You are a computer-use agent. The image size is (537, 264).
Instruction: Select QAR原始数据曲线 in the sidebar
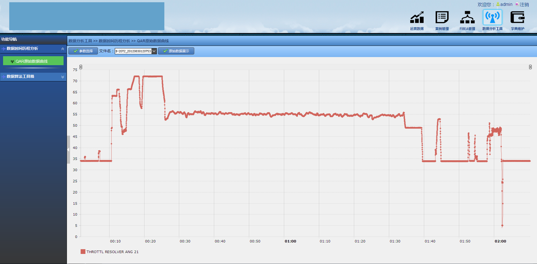(x=33, y=61)
